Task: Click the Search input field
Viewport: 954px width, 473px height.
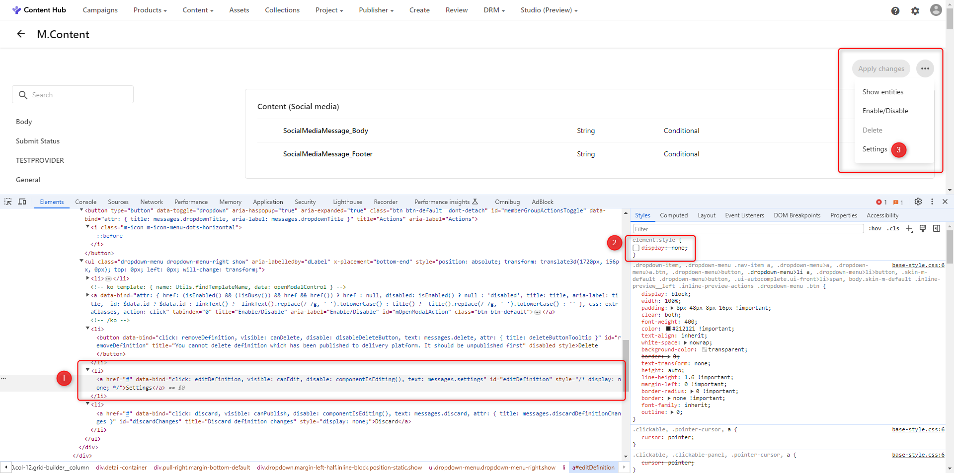Action: coord(73,94)
